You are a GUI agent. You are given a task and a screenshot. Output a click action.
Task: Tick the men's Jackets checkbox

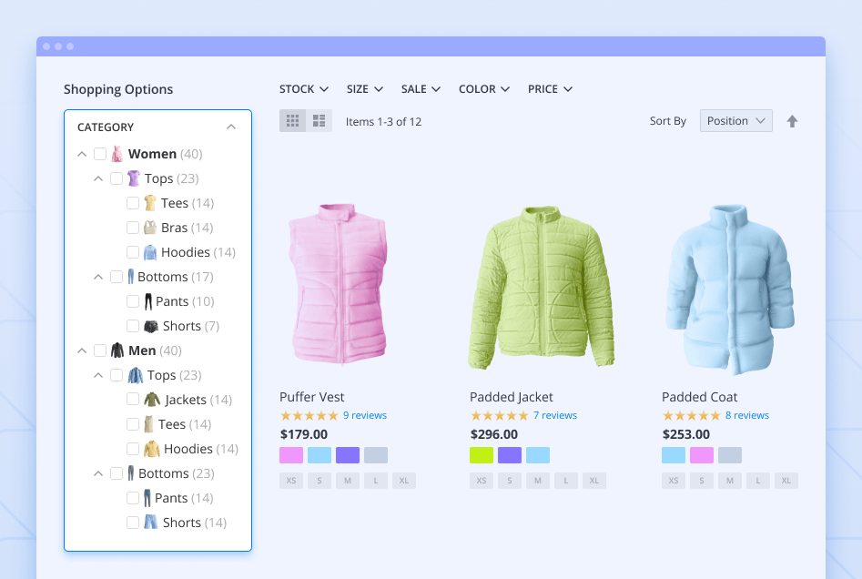(x=133, y=400)
